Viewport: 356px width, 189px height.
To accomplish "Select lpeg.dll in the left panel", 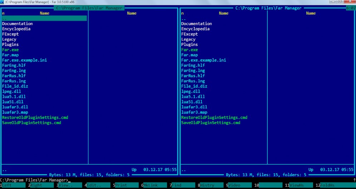I will click(x=11, y=91).
